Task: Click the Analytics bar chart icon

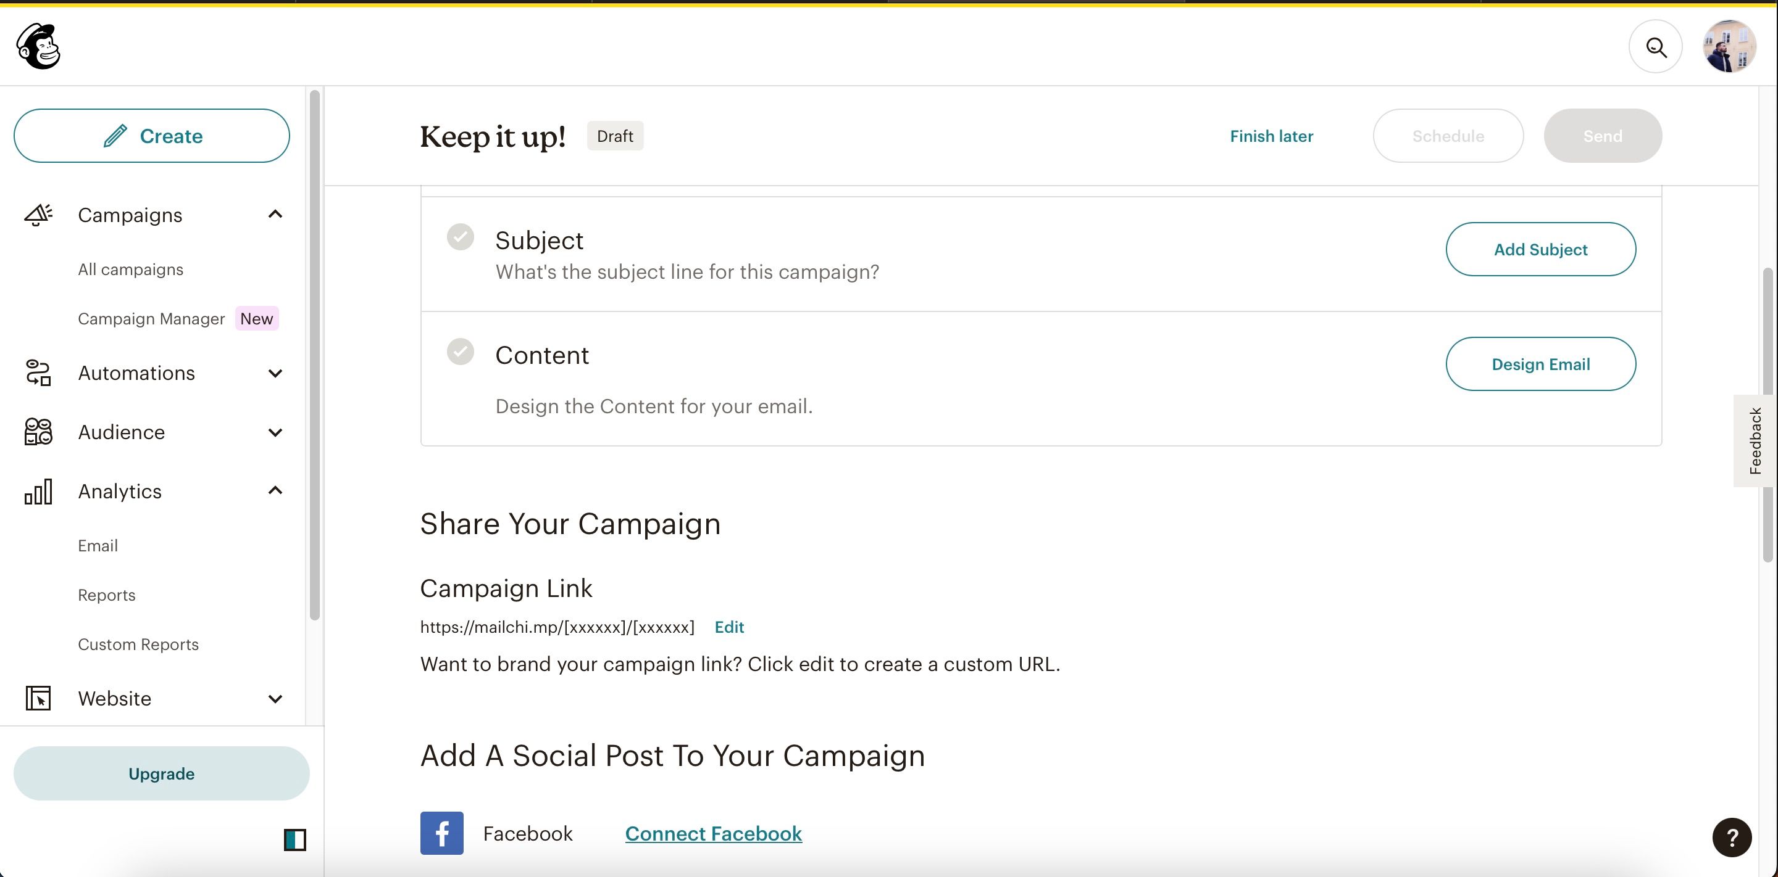Action: [x=40, y=490]
